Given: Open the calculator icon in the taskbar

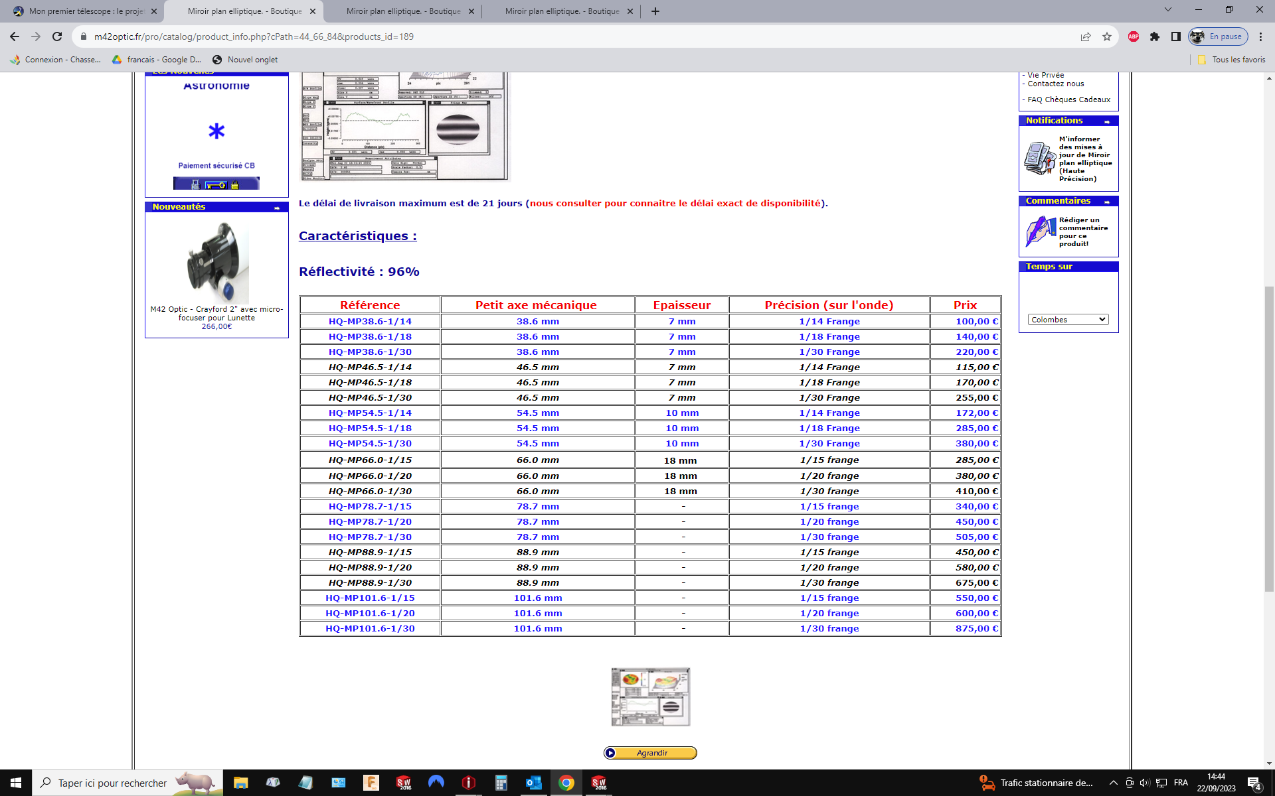Looking at the screenshot, I should pos(501,783).
